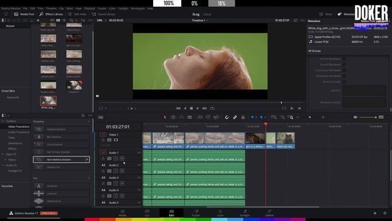Select the Non-Additive Dissolve transition
This screenshot has width=392, height=221.
pyautogui.click(x=61, y=160)
